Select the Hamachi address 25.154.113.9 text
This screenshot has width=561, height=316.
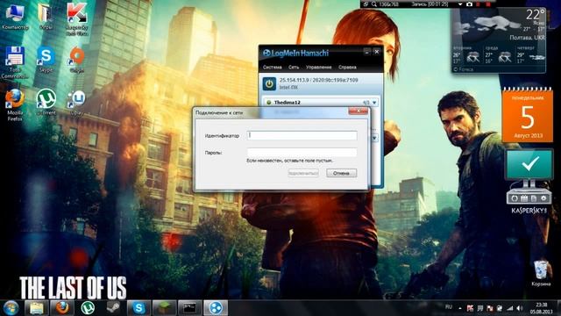[x=294, y=80]
